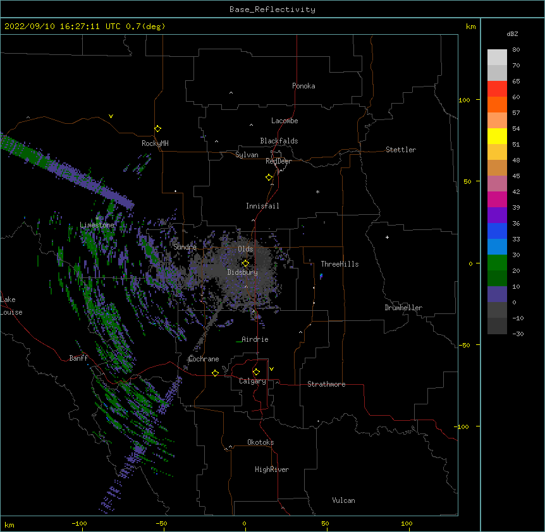Click the -50 tick on the horizontal axis
The height and width of the screenshot is (532, 545).
click(161, 523)
